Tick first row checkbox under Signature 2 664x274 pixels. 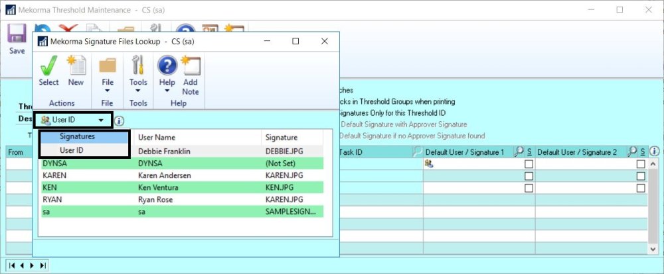click(641, 164)
